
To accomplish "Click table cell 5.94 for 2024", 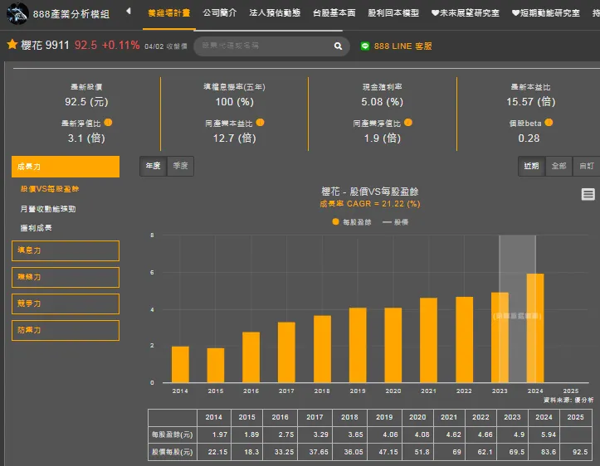I will point(544,434).
